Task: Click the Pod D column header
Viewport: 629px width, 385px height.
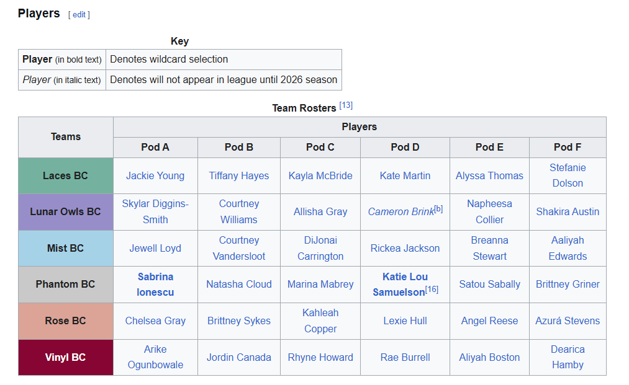Action: point(405,147)
